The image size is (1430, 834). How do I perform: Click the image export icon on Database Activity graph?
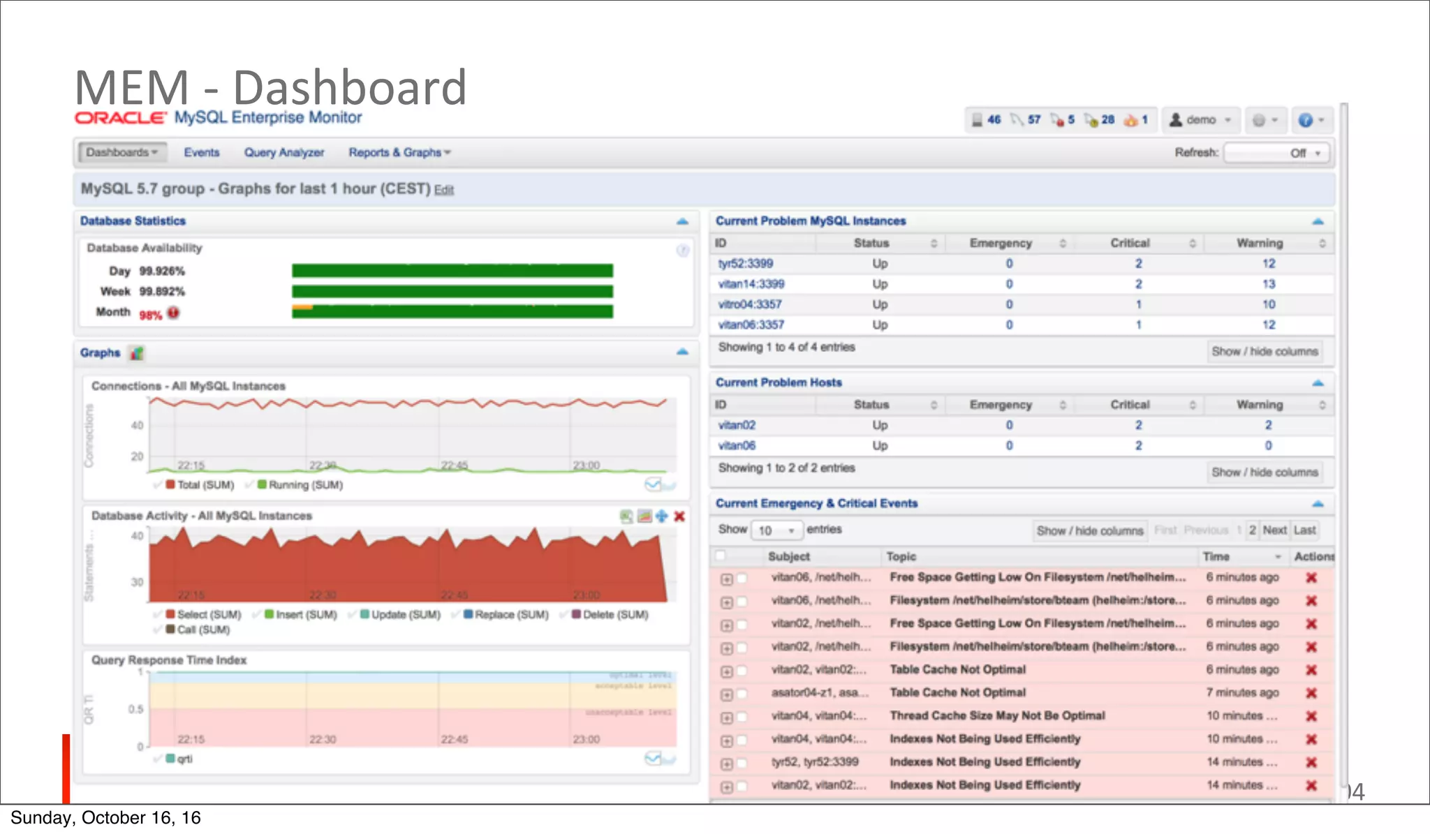(644, 516)
